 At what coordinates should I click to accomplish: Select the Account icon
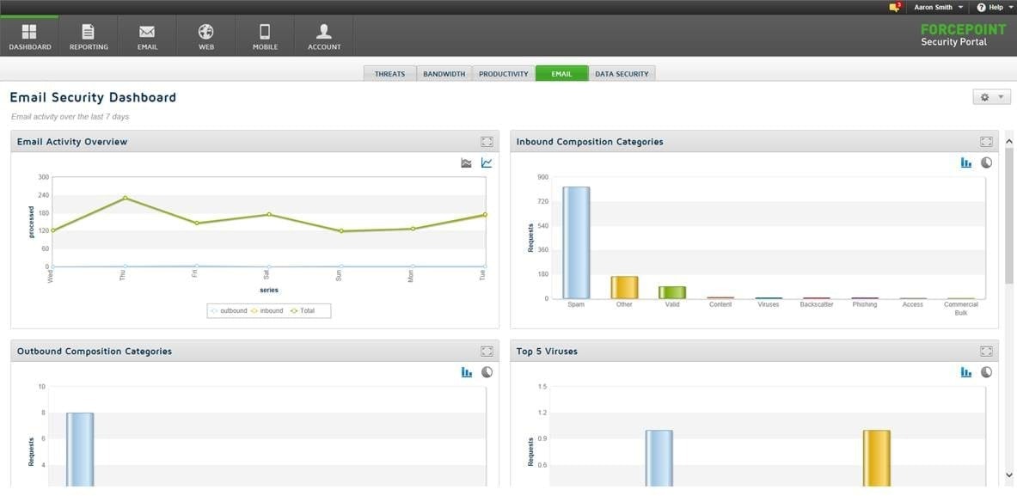[x=323, y=34]
